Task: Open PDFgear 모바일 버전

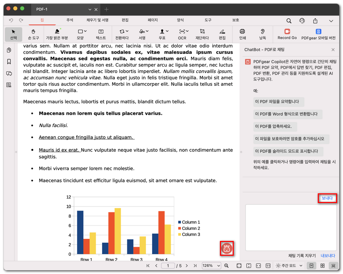Action: (x=318, y=34)
